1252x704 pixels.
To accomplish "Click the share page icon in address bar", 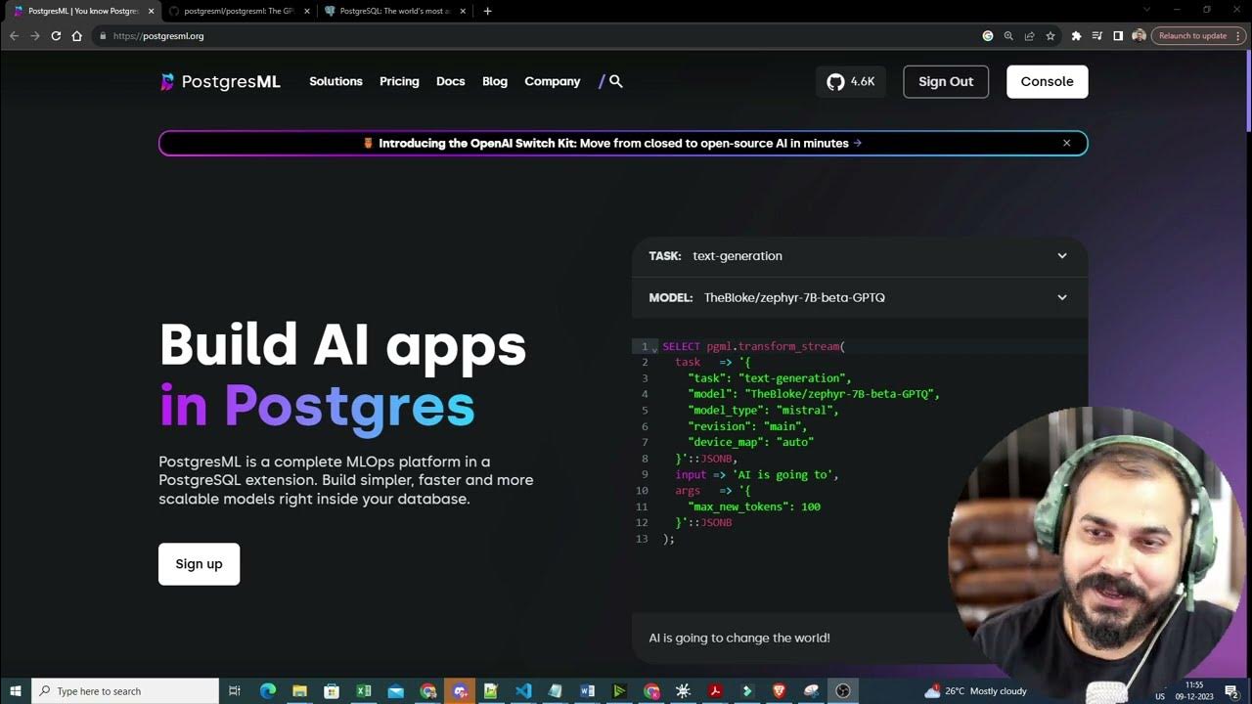I will click(1029, 36).
